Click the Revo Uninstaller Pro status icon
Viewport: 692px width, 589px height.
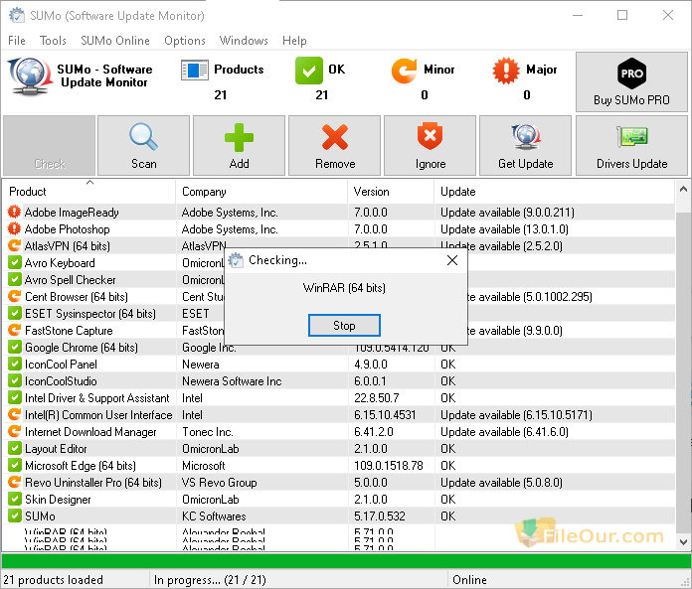tap(14, 483)
